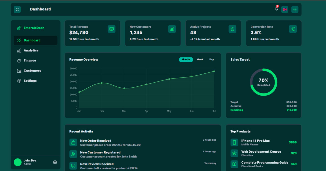Click the New Order Received bag icon
Image resolution: width=326 pixels, height=171 pixels.
(73, 142)
